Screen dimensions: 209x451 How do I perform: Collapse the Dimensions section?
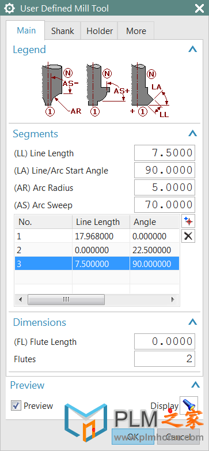[x=193, y=322]
